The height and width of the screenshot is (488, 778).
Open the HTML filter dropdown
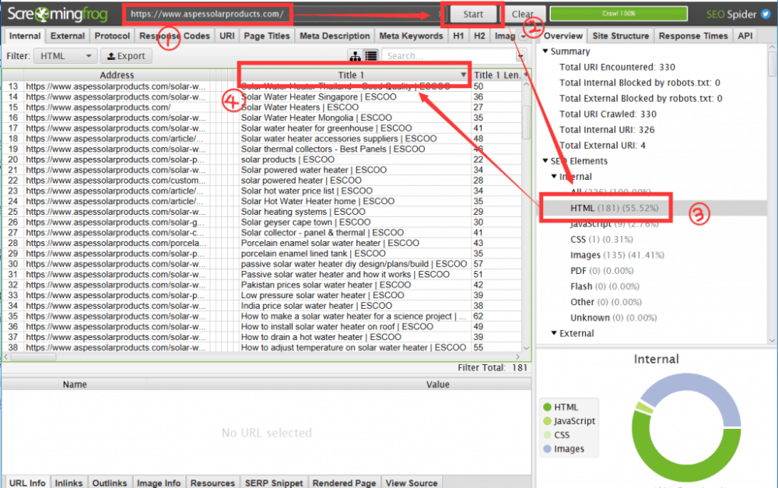(x=66, y=56)
